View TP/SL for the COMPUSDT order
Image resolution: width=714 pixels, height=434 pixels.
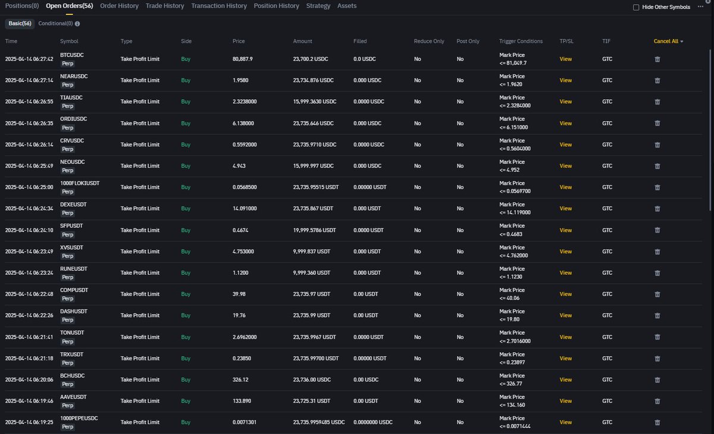[566, 294]
